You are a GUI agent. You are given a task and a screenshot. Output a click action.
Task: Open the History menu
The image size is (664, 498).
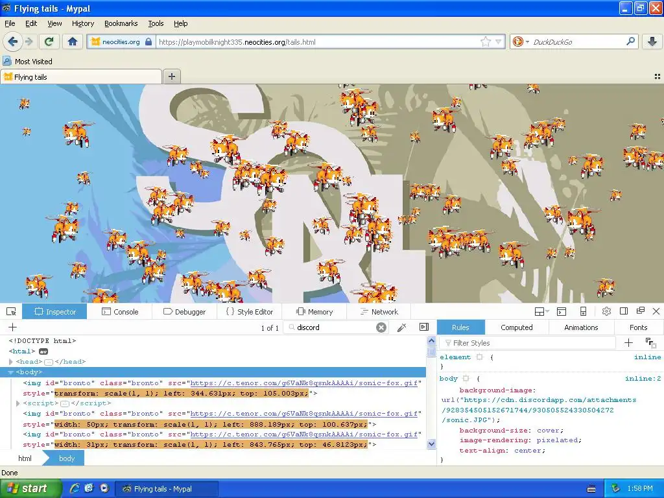[x=82, y=23]
